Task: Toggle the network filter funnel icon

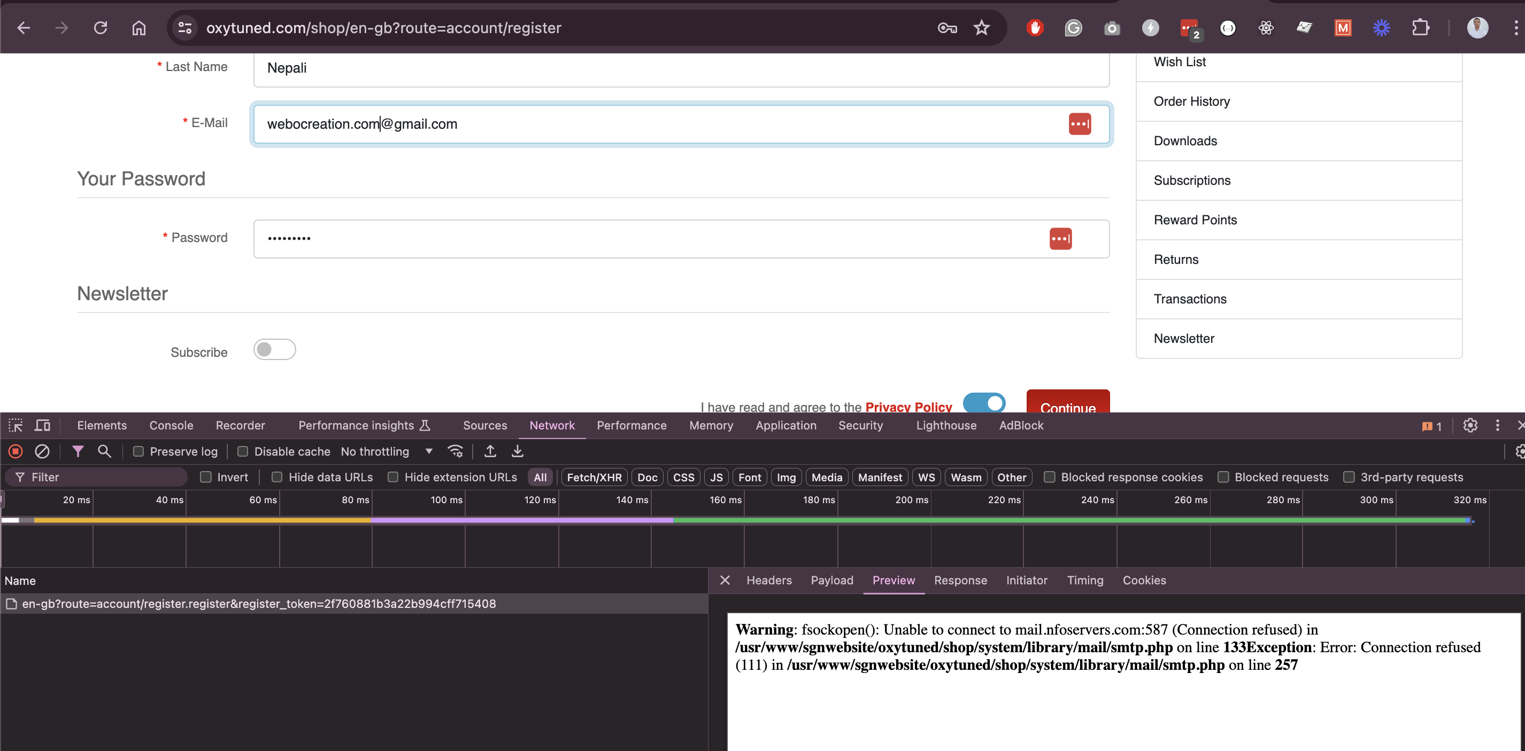Action: (x=78, y=452)
